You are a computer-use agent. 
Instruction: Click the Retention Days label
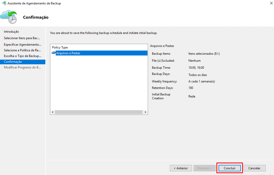pos(163,88)
